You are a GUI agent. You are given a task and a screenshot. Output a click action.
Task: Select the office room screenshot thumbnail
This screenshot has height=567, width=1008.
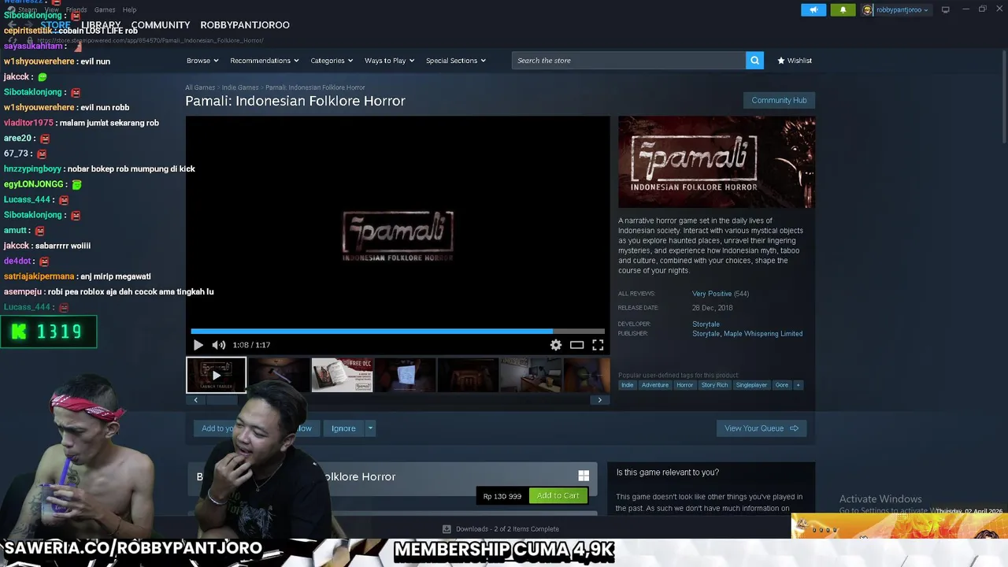pos(531,375)
